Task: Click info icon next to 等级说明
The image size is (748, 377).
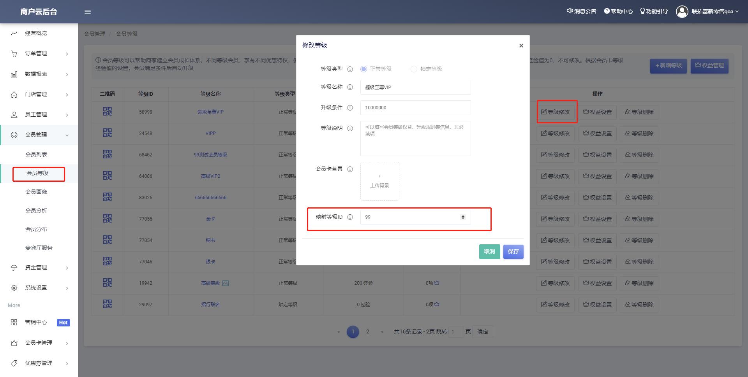Action: point(350,128)
